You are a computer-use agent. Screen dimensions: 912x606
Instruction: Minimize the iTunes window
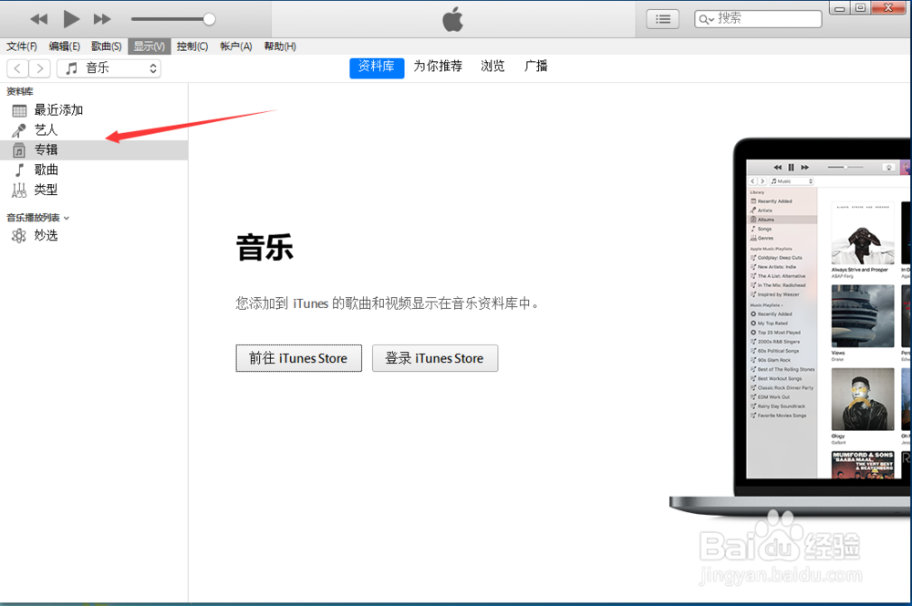pyautogui.click(x=839, y=8)
